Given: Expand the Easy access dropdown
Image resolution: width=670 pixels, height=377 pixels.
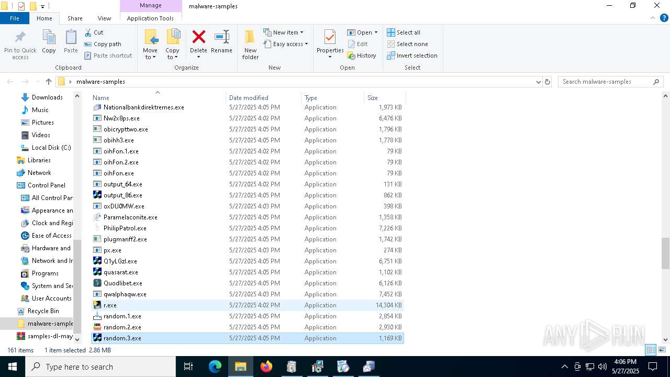Looking at the screenshot, I should tap(306, 44).
